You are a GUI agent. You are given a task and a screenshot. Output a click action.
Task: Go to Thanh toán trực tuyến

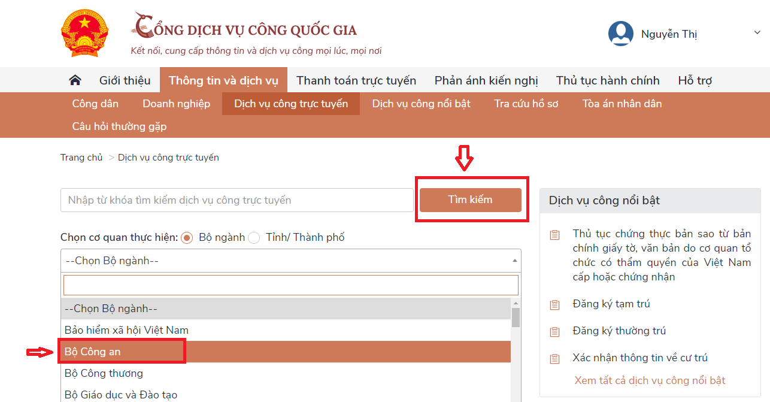(x=356, y=80)
